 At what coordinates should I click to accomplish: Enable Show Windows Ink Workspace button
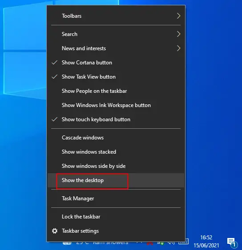click(116, 105)
